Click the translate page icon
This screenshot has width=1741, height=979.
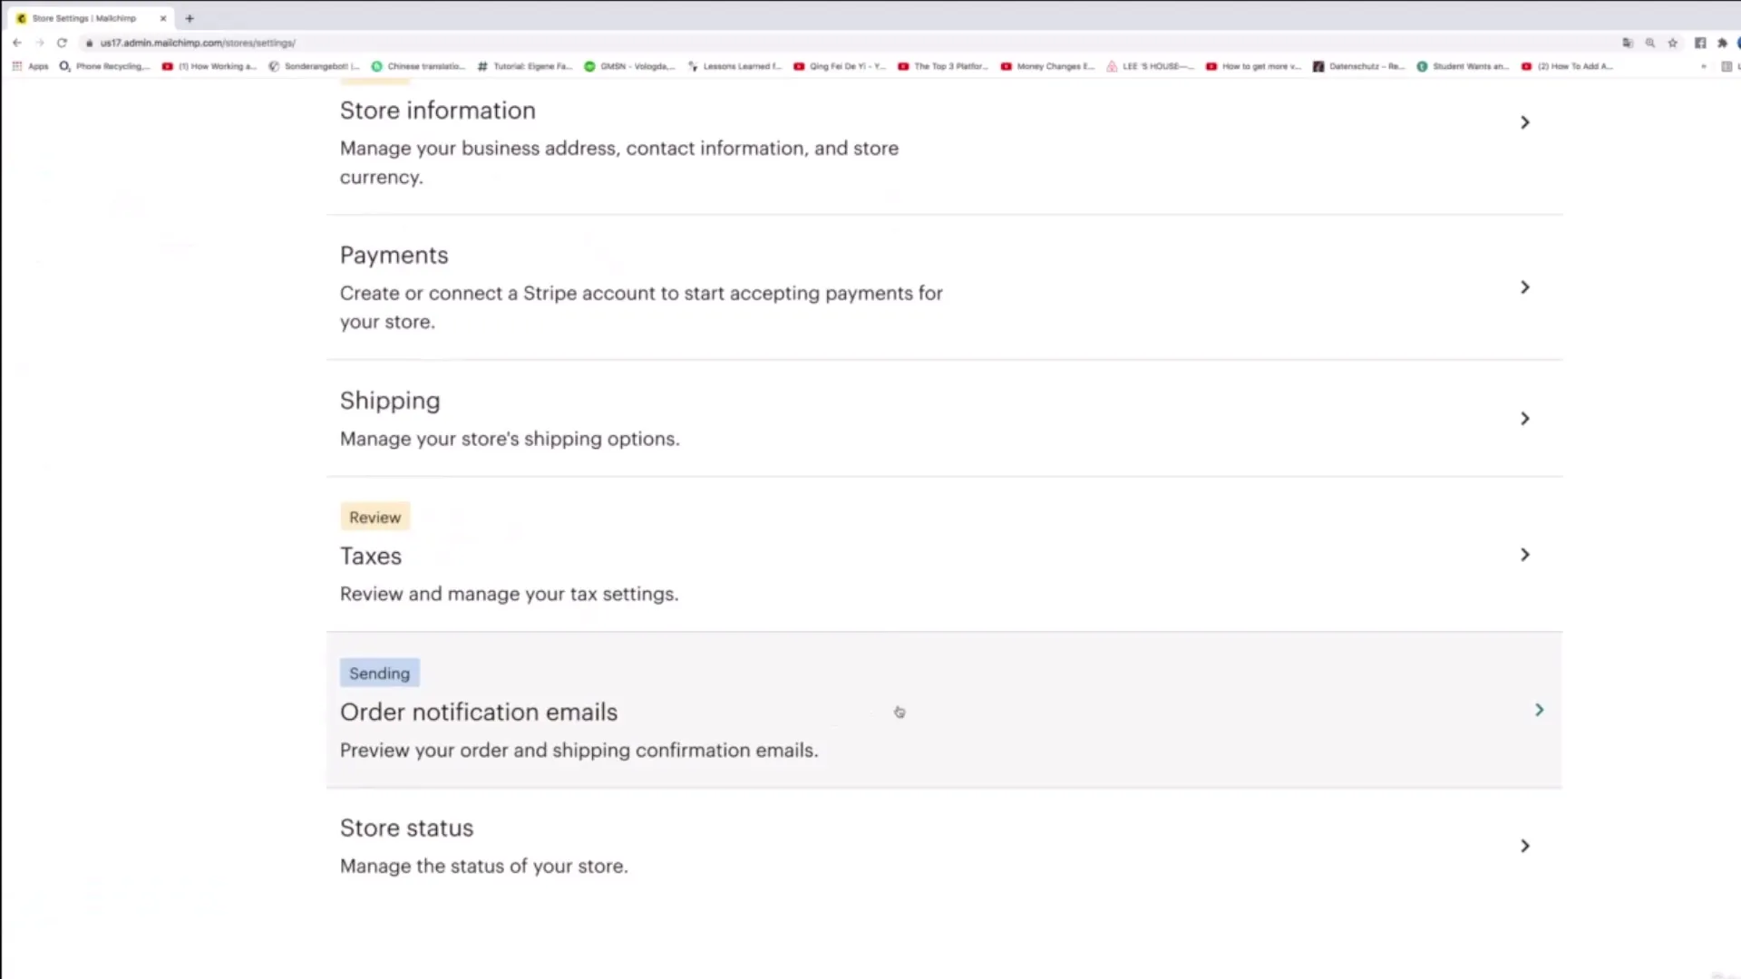click(x=1628, y=43)
